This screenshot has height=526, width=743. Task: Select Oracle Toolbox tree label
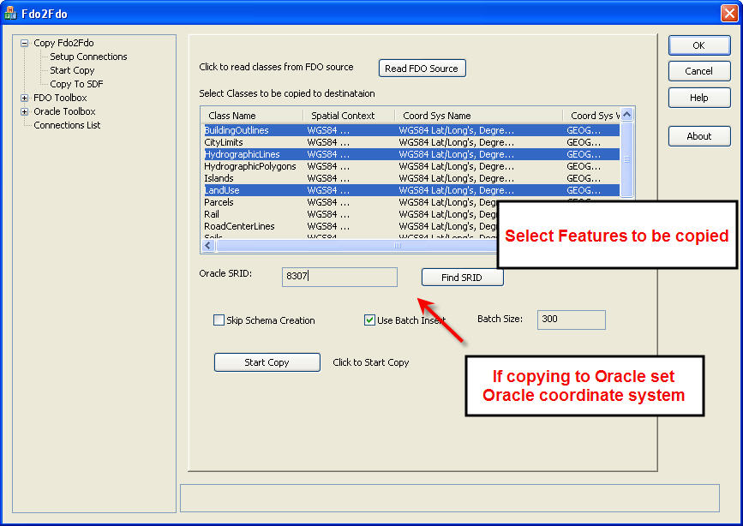64,112
